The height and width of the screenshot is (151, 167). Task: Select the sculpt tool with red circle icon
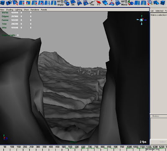coord(111,3)
